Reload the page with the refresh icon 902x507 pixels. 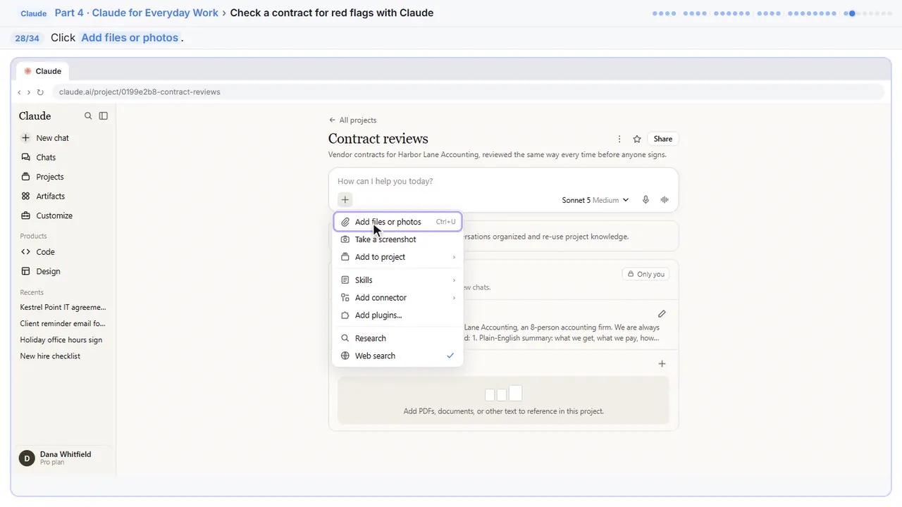pos(40,92)
